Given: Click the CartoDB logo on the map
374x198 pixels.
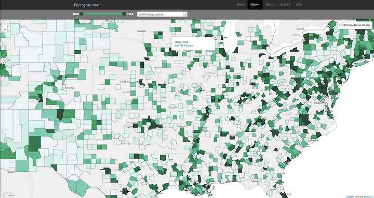Looking at the screenshot, I should click(8, 195).
